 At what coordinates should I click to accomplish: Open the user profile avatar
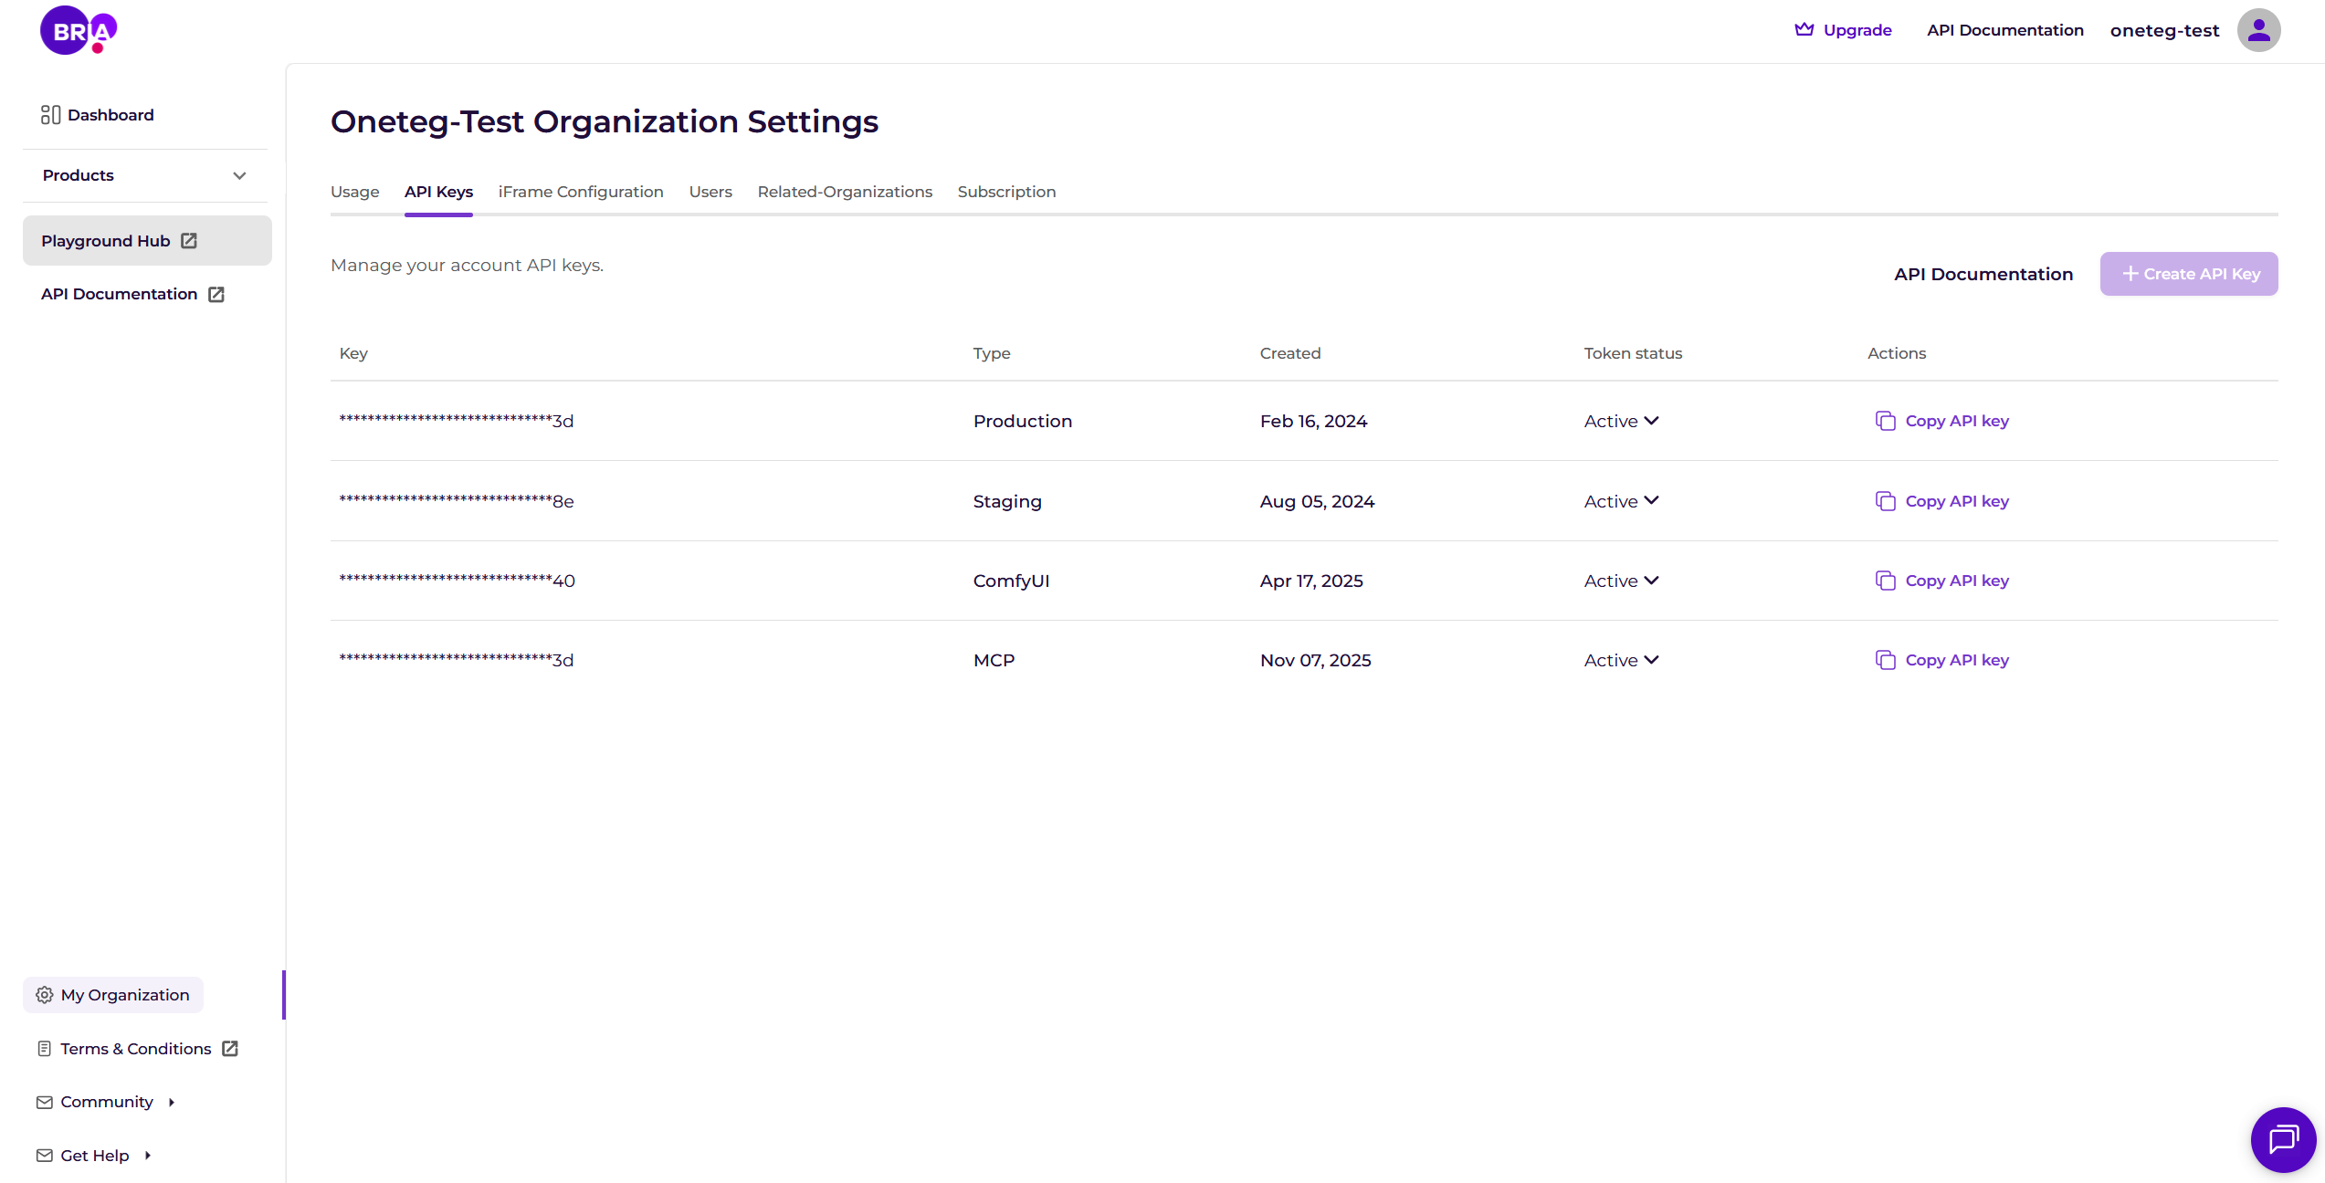(x=2258, y=30)
